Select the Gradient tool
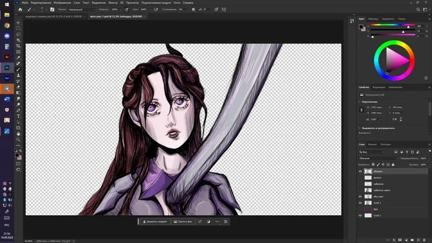Image resolution: width=432 pixels, height=243 pixels. [18, 93]
